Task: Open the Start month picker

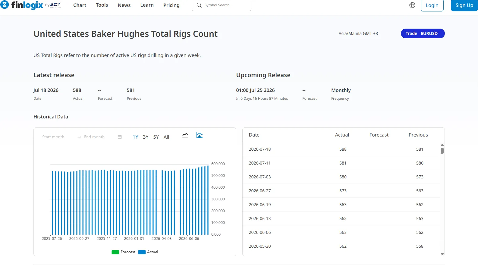Action: (53, 137)
